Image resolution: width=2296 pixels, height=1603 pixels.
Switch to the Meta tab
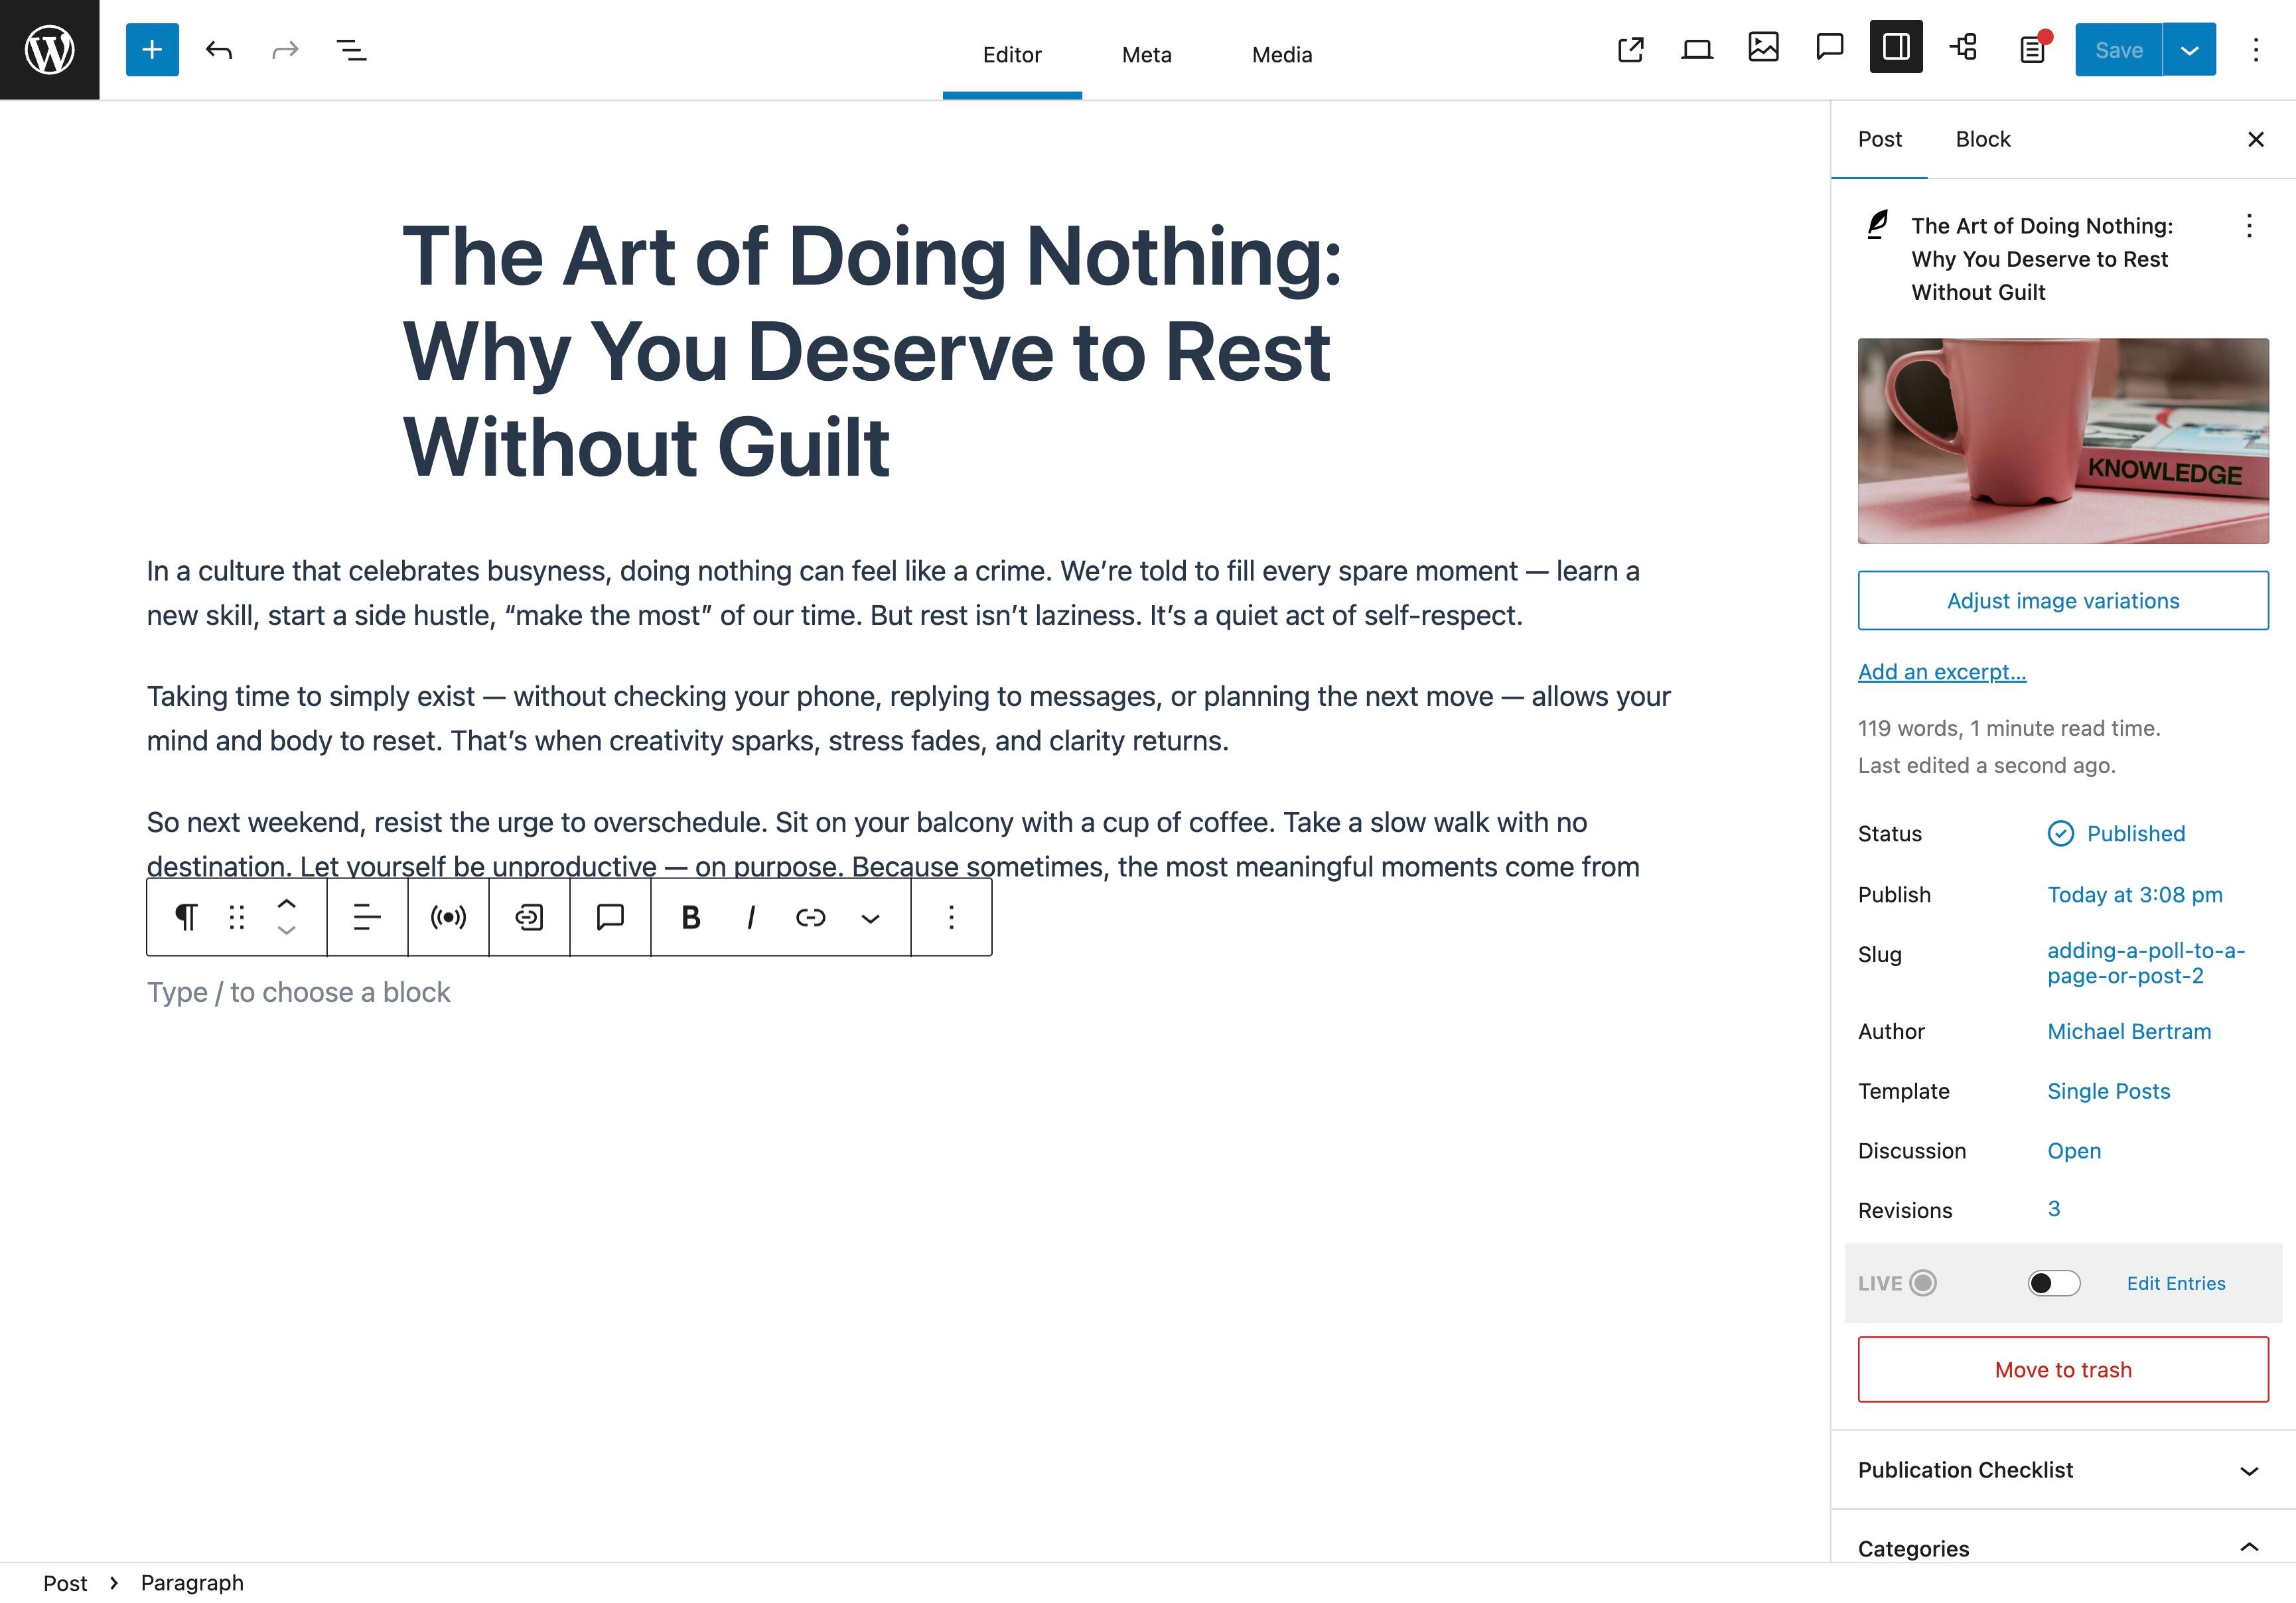tap(1146, 55)
